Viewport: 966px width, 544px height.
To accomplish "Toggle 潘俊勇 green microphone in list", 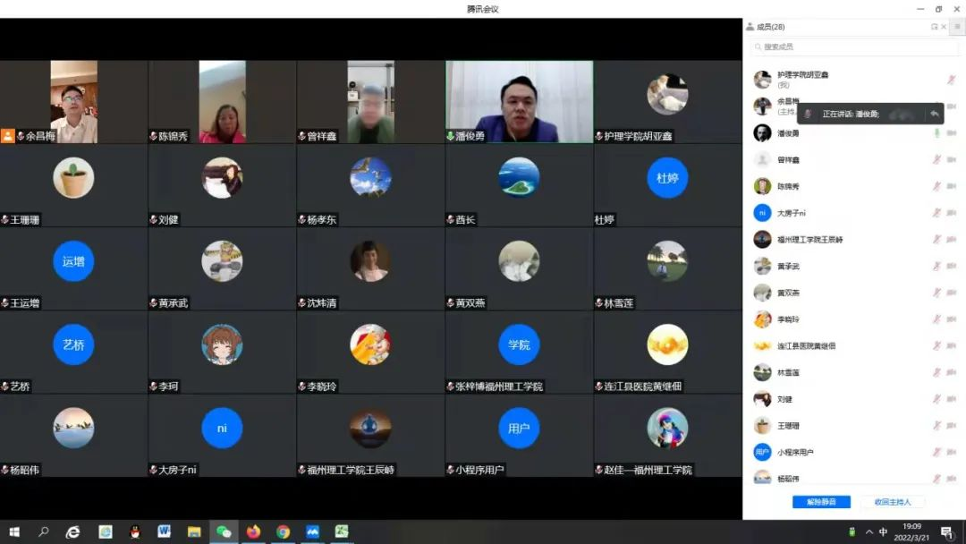I will 936,133.
